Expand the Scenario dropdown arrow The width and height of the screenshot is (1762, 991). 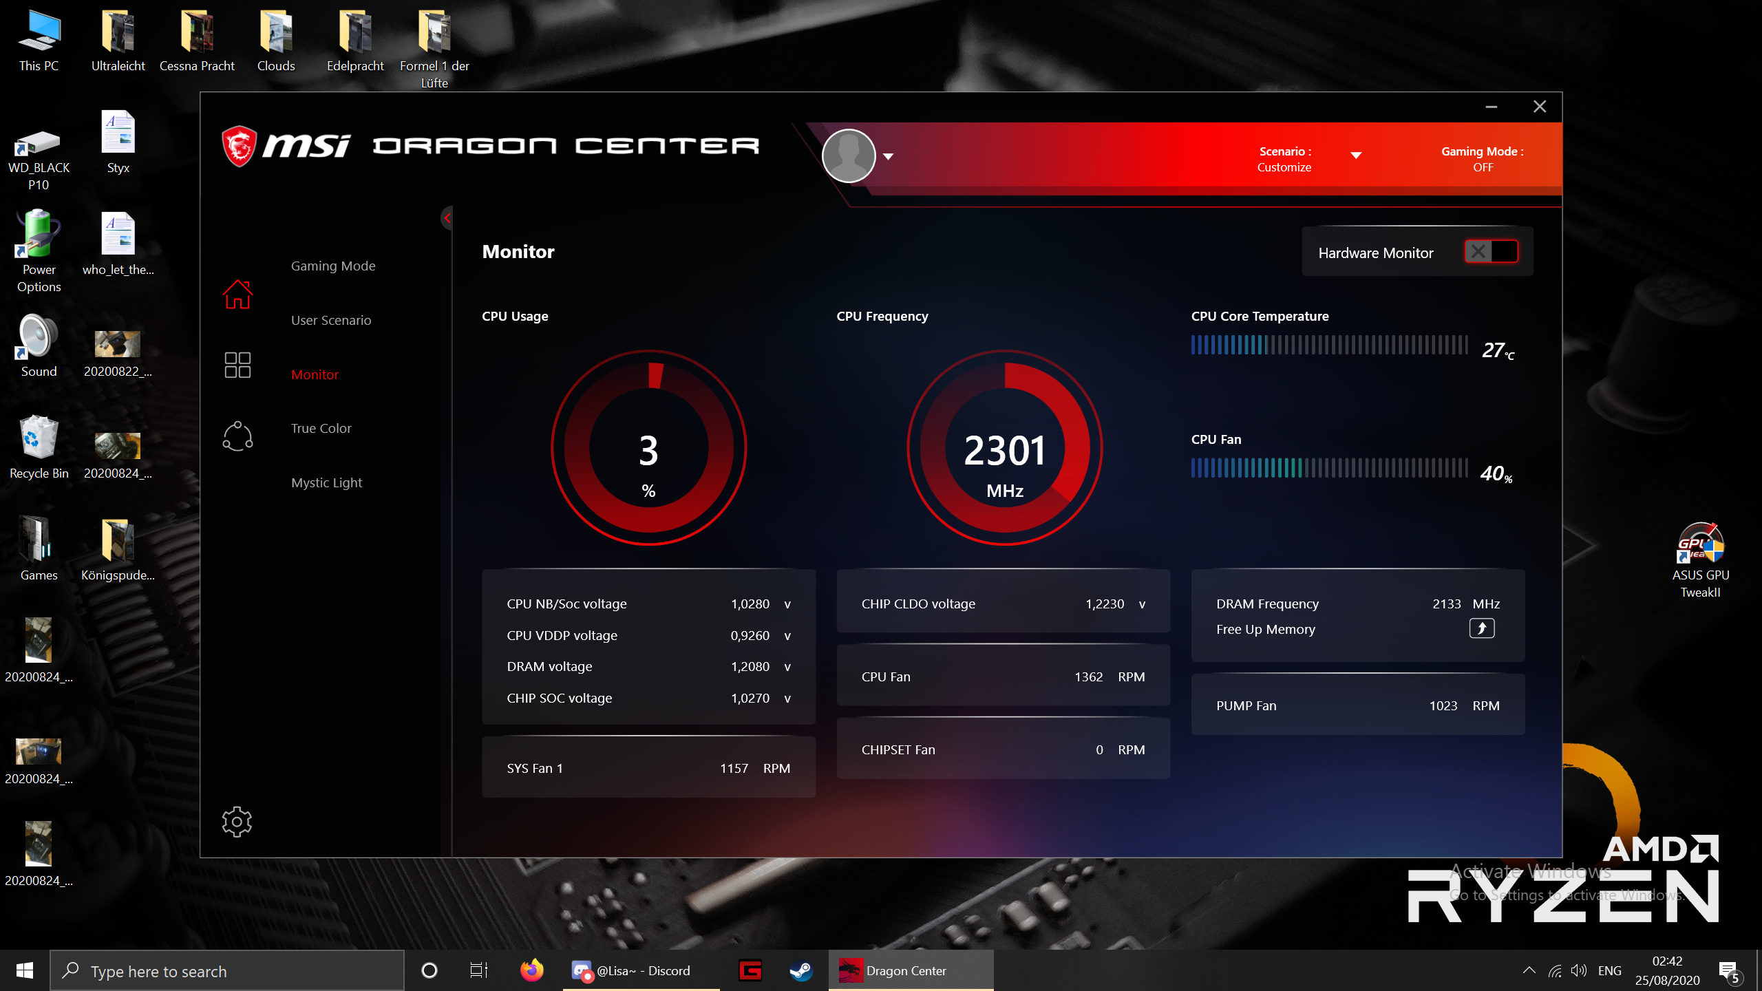pyautogui.click(x=1356, y=156)
